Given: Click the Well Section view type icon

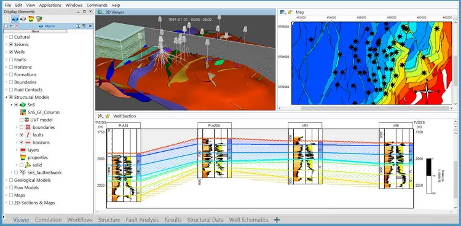Looking at the screenshot, I should coord(100,116).
